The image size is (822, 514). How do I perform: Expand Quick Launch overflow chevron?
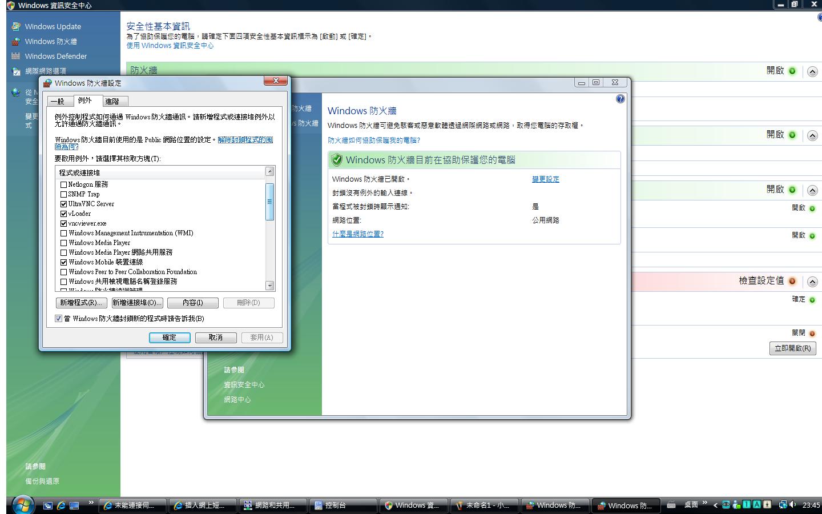[x=91, y=503]
